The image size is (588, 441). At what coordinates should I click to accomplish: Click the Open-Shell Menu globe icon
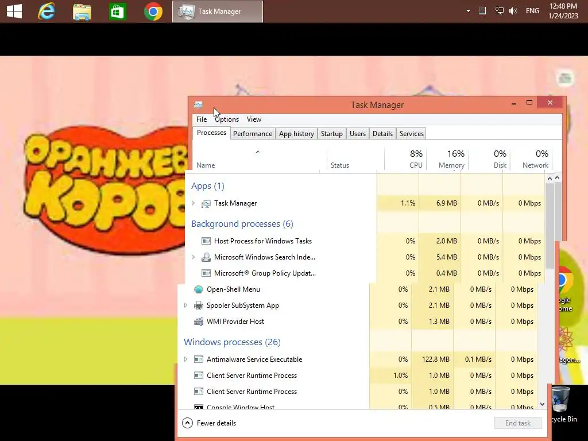(198, 289)
